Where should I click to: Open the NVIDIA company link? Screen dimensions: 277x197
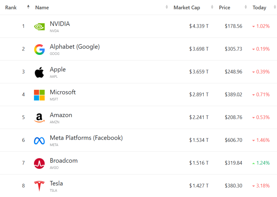coord(60,24)
